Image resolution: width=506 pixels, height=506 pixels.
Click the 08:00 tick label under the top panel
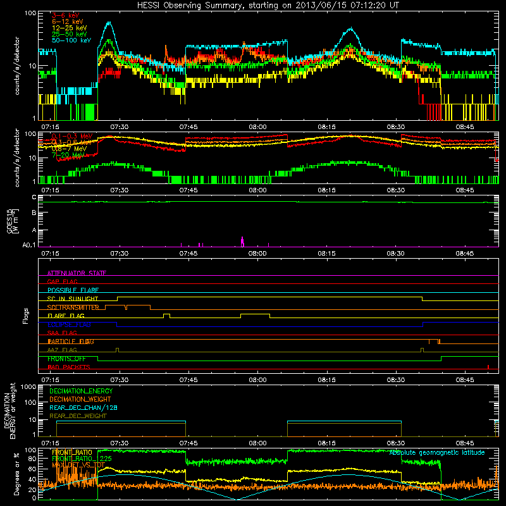pyautogui.click(x=257, y=127)
